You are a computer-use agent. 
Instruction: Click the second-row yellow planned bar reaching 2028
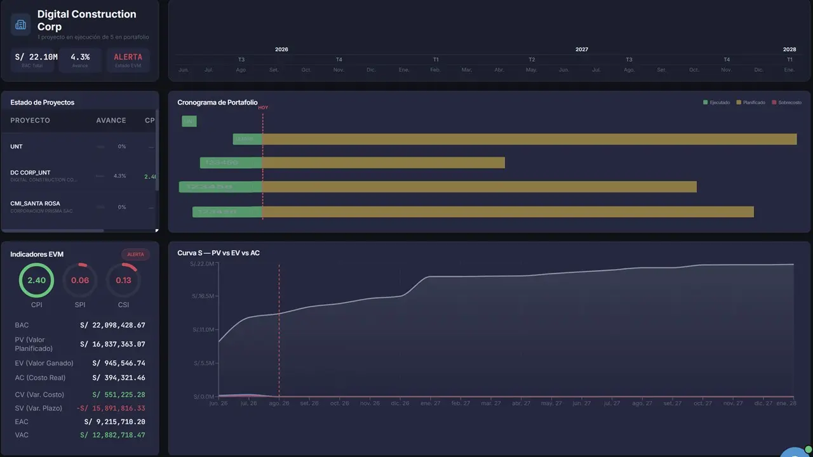[x=530, y=139]
